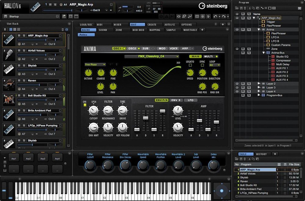Open the Free Phase dropdown
The image size is (305, 201).
95,65
